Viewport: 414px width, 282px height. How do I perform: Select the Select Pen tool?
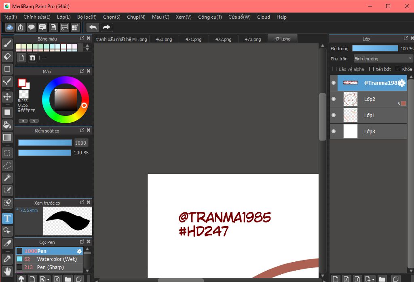pos(7,190)
